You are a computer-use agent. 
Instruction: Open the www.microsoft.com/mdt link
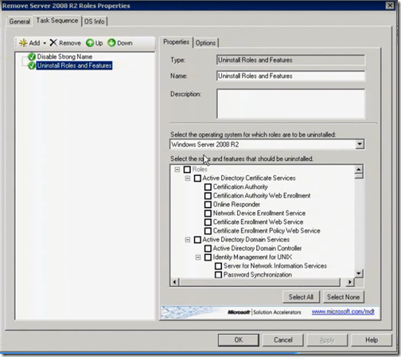(x=343, y=312)
